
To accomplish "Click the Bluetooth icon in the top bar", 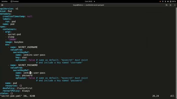I will 165,1.
